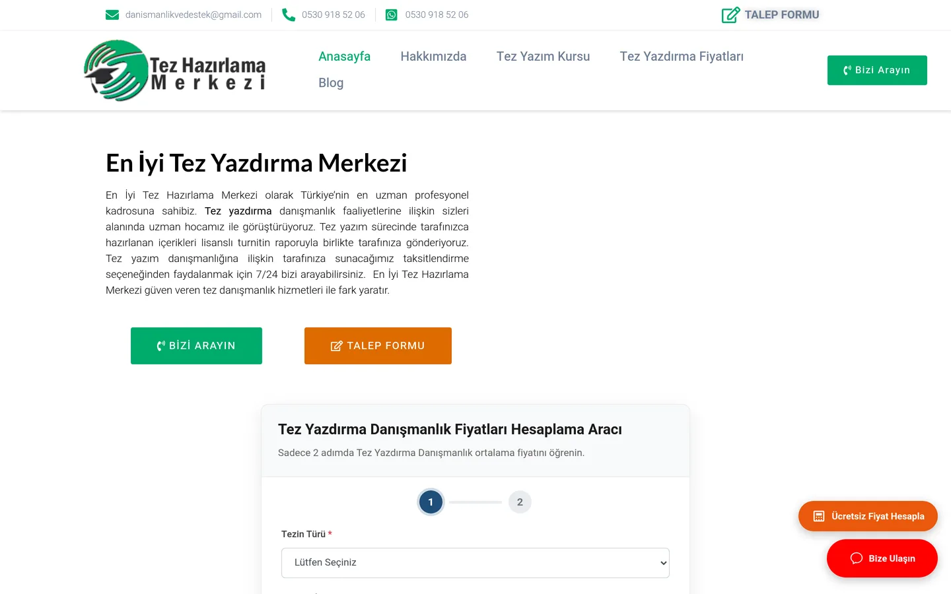Click the danismanlikvedestek@gmail.com email link
Image resolution: width=951 pixels, height=594 pixels.
194,15
